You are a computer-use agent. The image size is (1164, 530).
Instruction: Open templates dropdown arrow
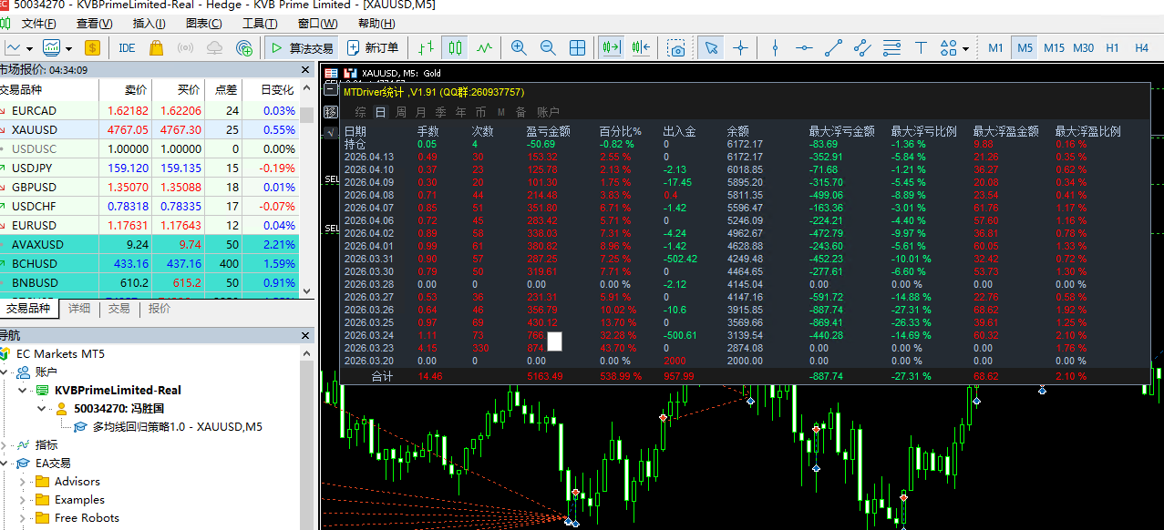(x=69, y=48)
